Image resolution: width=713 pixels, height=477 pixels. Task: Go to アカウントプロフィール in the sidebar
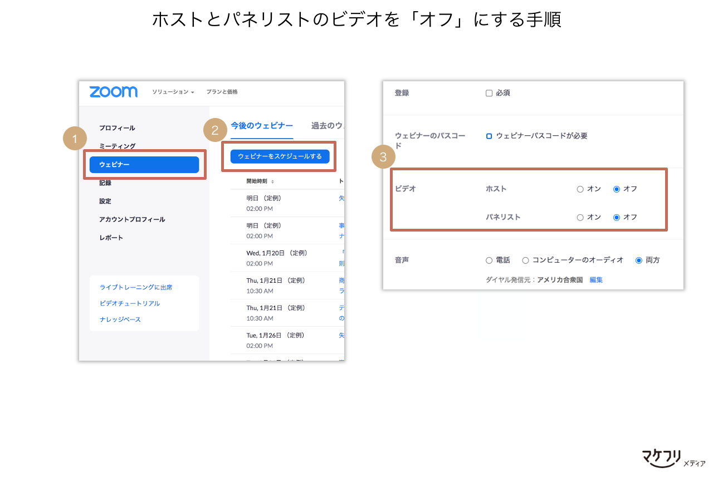coord(132,219)
